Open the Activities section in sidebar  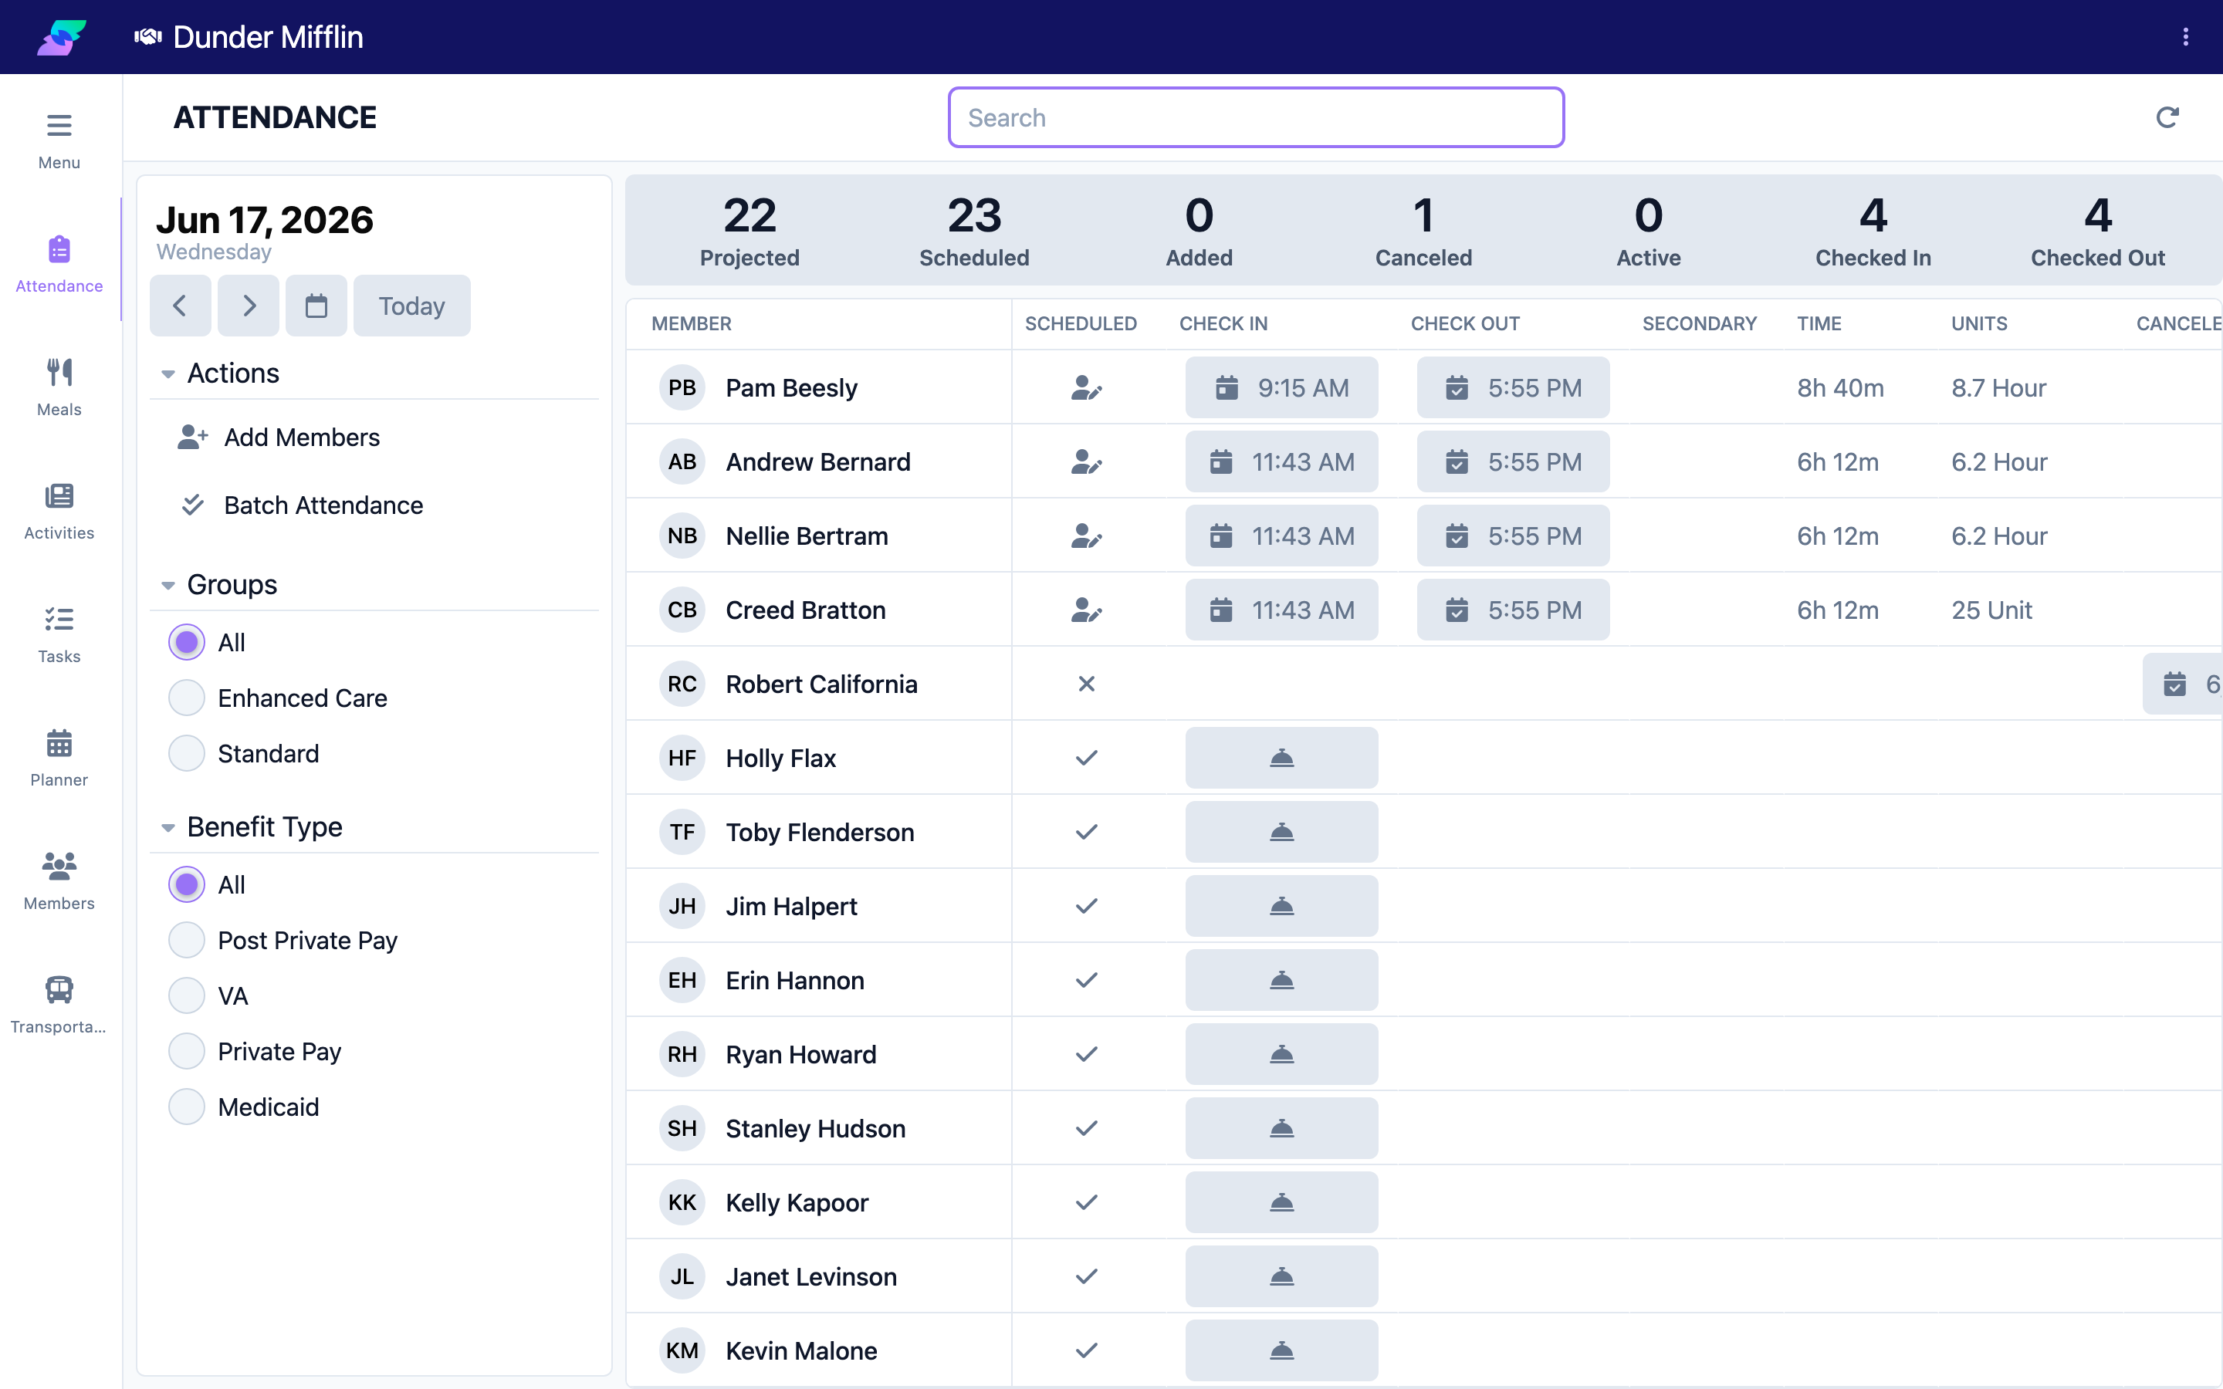click(59, 511)
